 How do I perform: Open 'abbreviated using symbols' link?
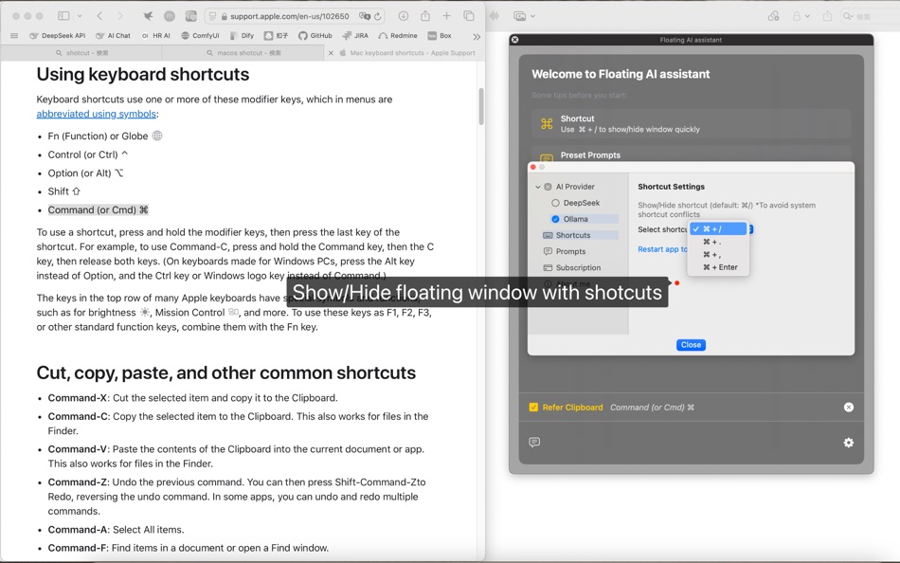(x=96, y=114)
